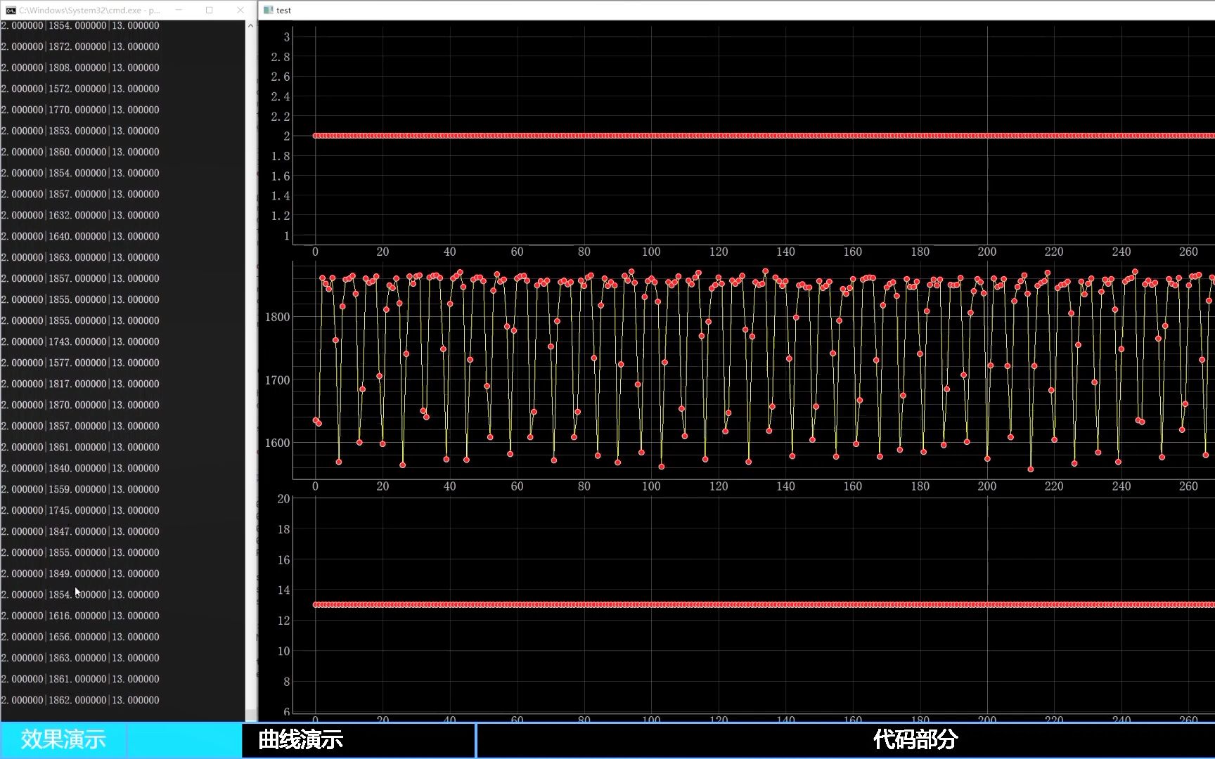
Task: Click the cmd.exe window title icon
Action: tap(11, 11)
